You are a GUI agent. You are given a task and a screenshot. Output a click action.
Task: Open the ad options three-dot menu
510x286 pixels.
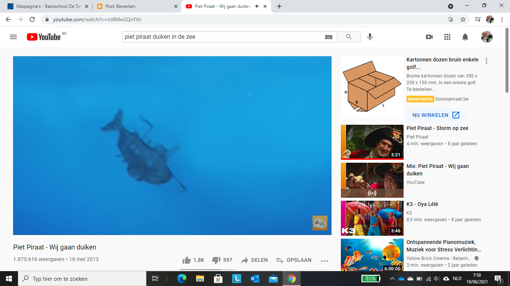[486, 61]
